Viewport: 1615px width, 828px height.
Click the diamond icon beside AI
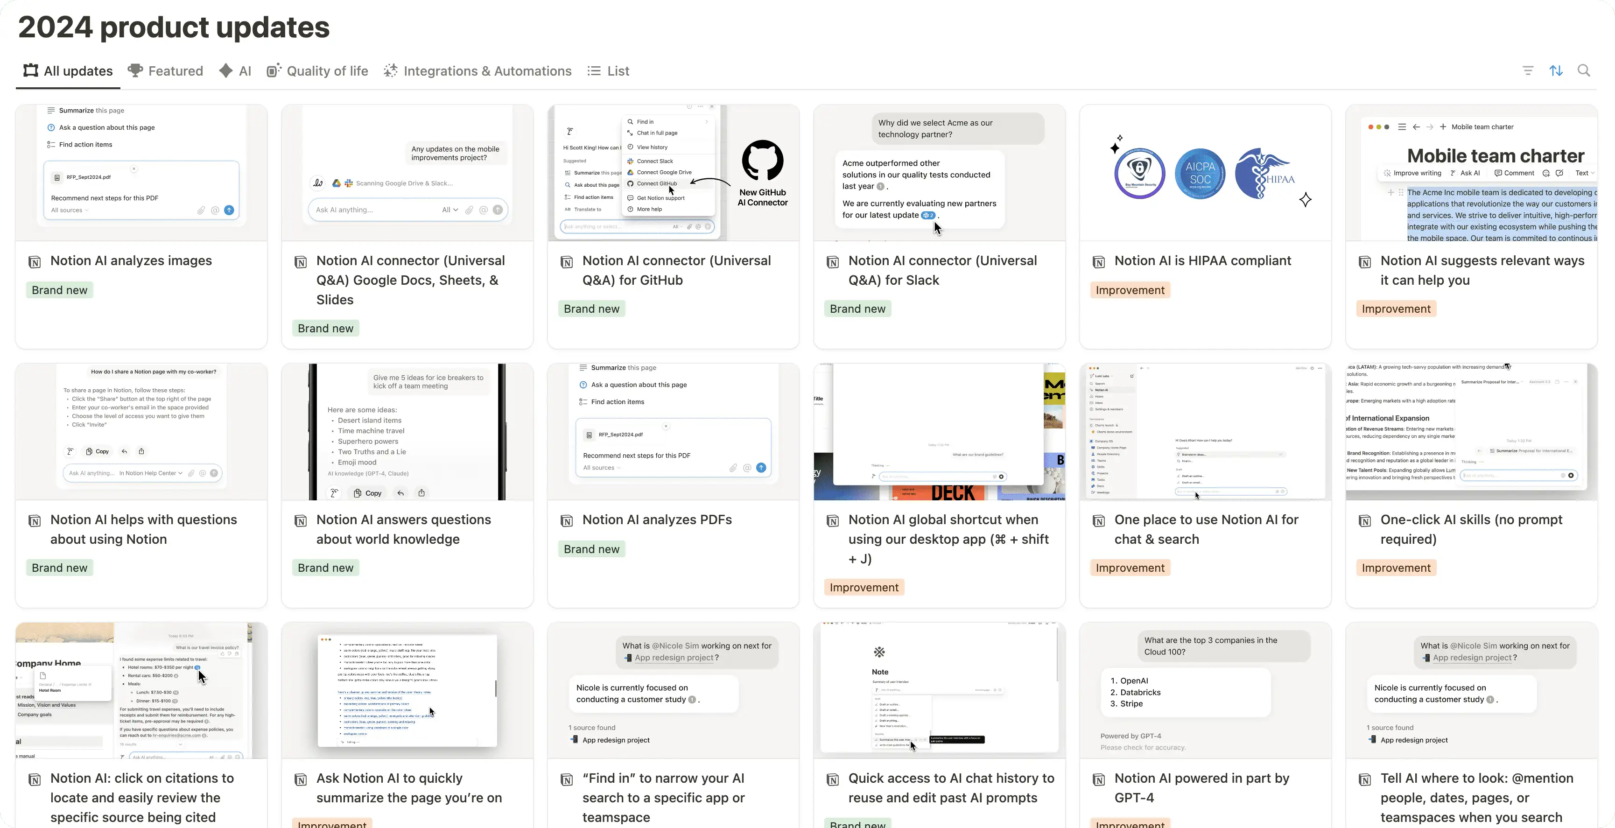226,71
